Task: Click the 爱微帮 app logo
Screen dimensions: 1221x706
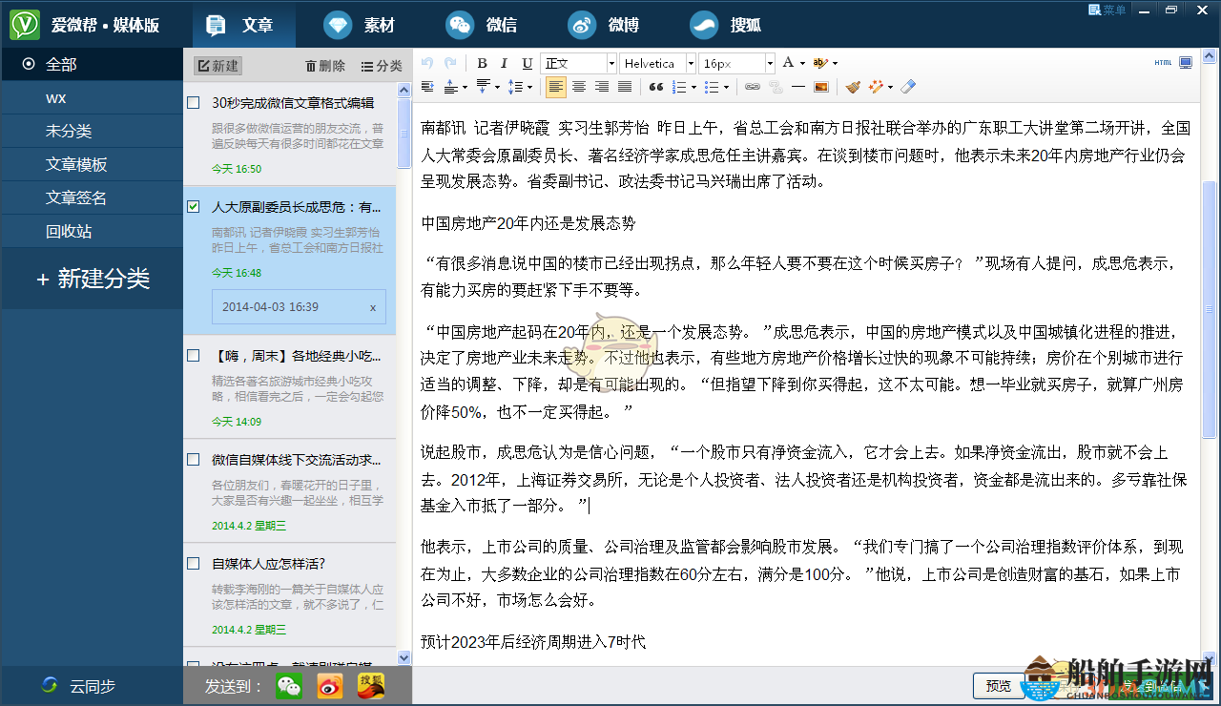Action: click(x=24, y=24)
